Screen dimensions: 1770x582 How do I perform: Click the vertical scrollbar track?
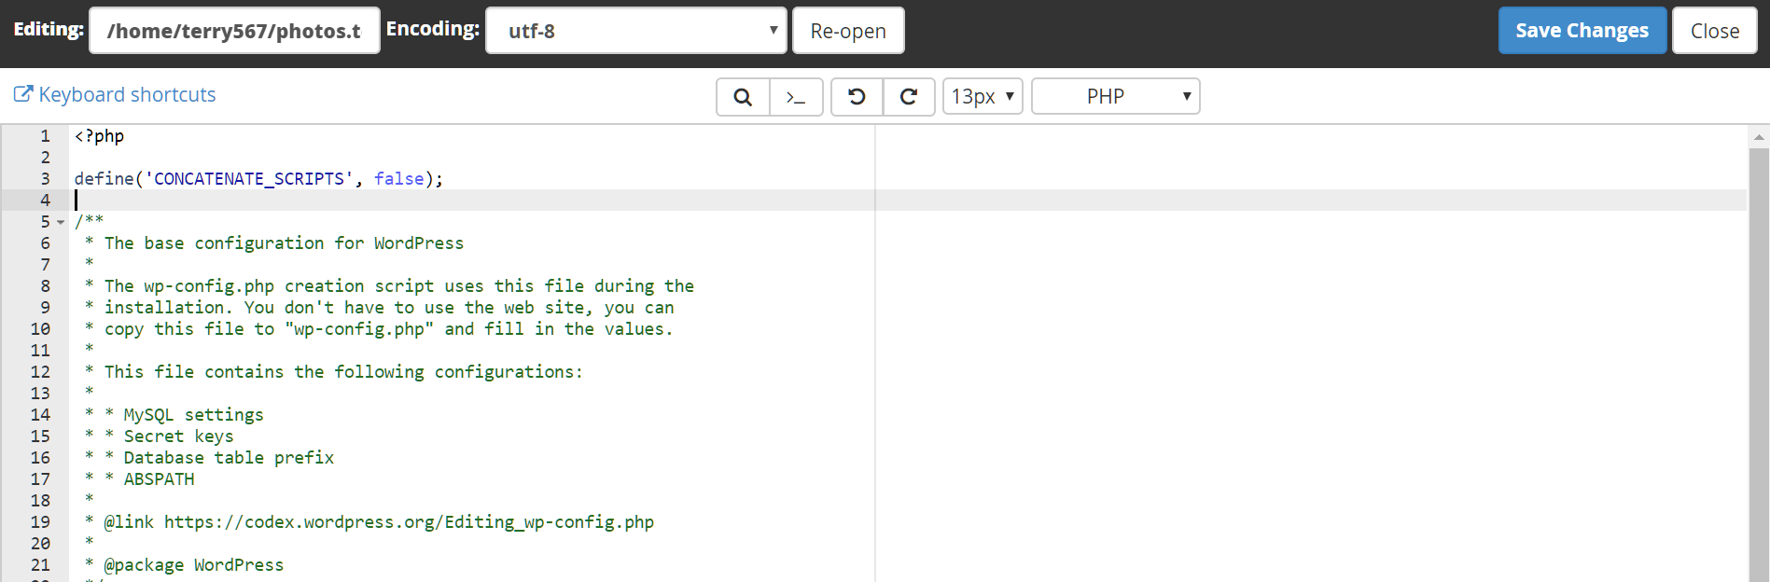(1759, 364)
